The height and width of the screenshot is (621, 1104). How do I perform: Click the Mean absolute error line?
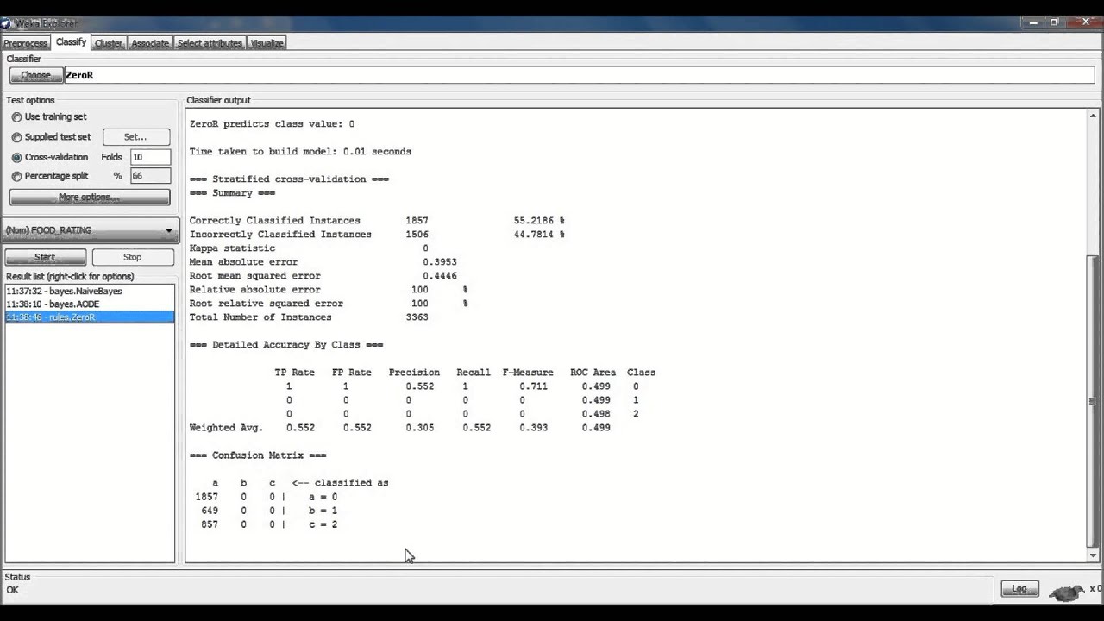pyautogui.click(x=323, y=262)
